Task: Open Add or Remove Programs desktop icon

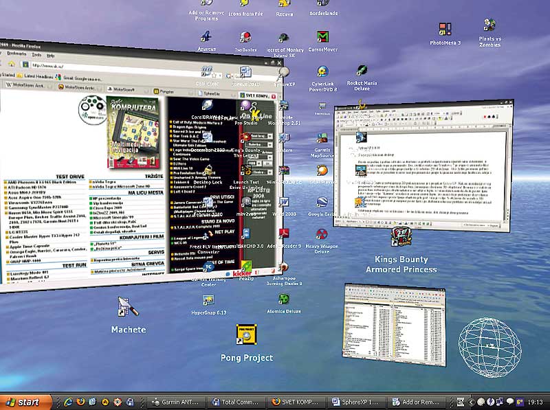Action: (x=206, y=3)
